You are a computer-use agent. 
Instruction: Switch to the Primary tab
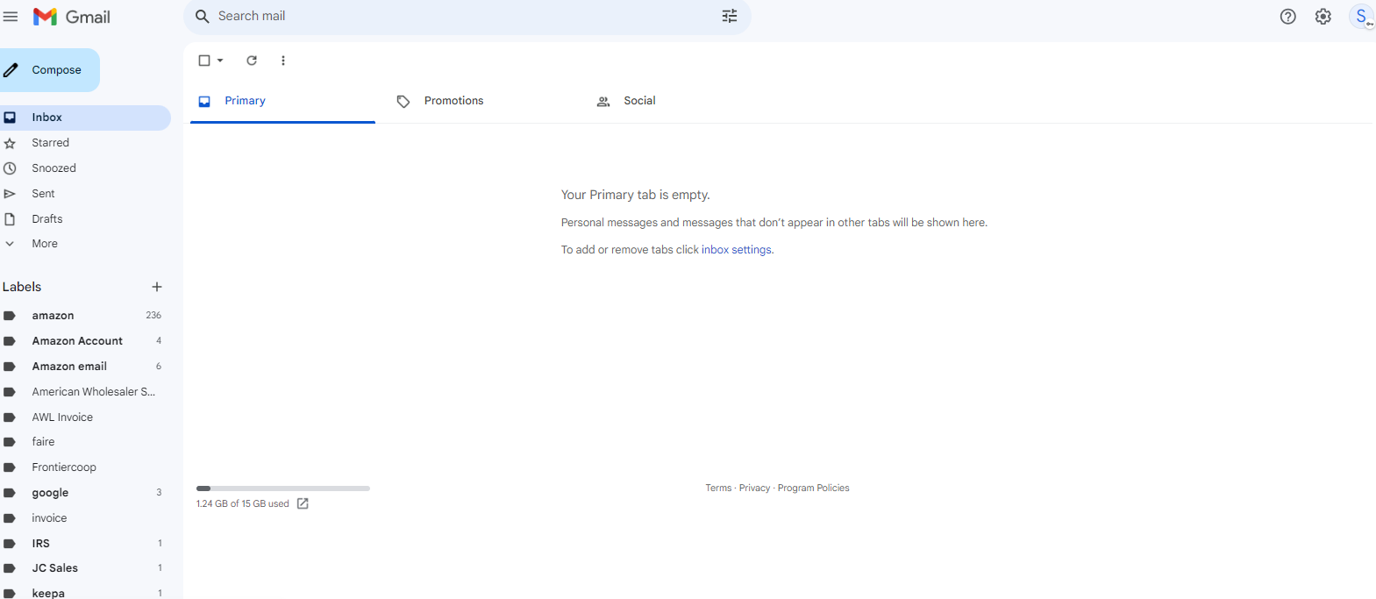click(282, 101)
